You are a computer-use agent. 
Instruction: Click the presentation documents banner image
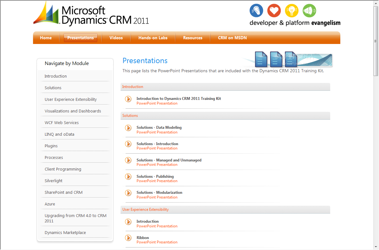click(287, 59)
